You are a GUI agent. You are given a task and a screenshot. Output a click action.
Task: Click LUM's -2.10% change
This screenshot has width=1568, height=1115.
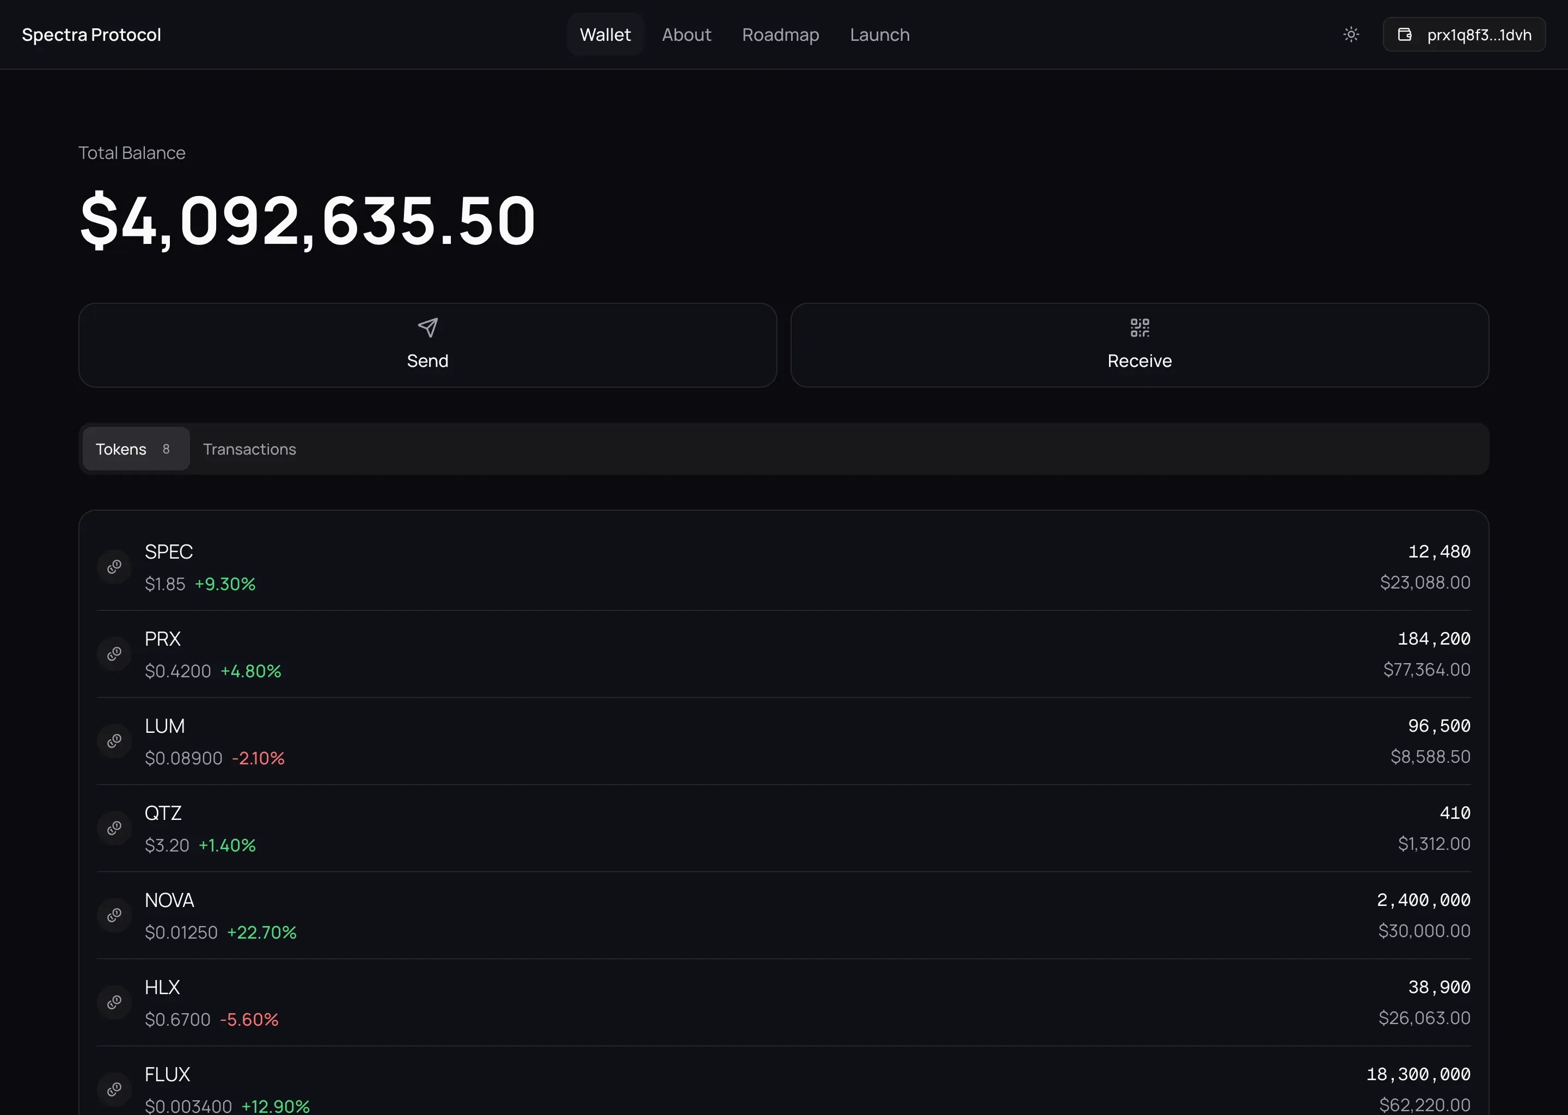[258, 758]
